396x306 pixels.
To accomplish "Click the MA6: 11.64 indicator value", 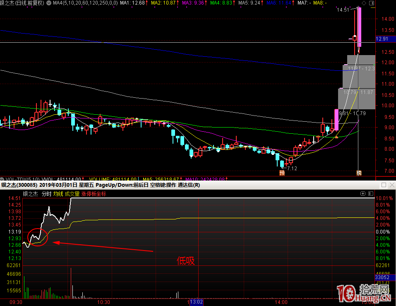I will (279, 3).
